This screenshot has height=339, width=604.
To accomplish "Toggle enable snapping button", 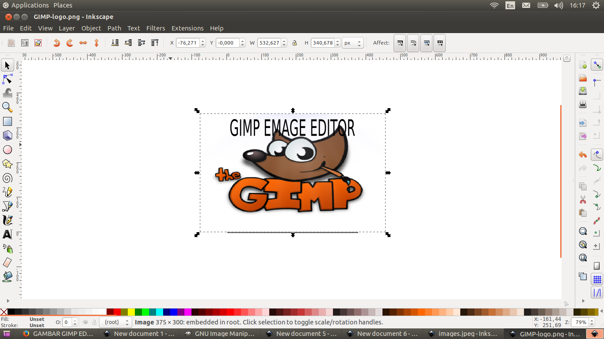I will pyautogui.click(x=597, y=65).
